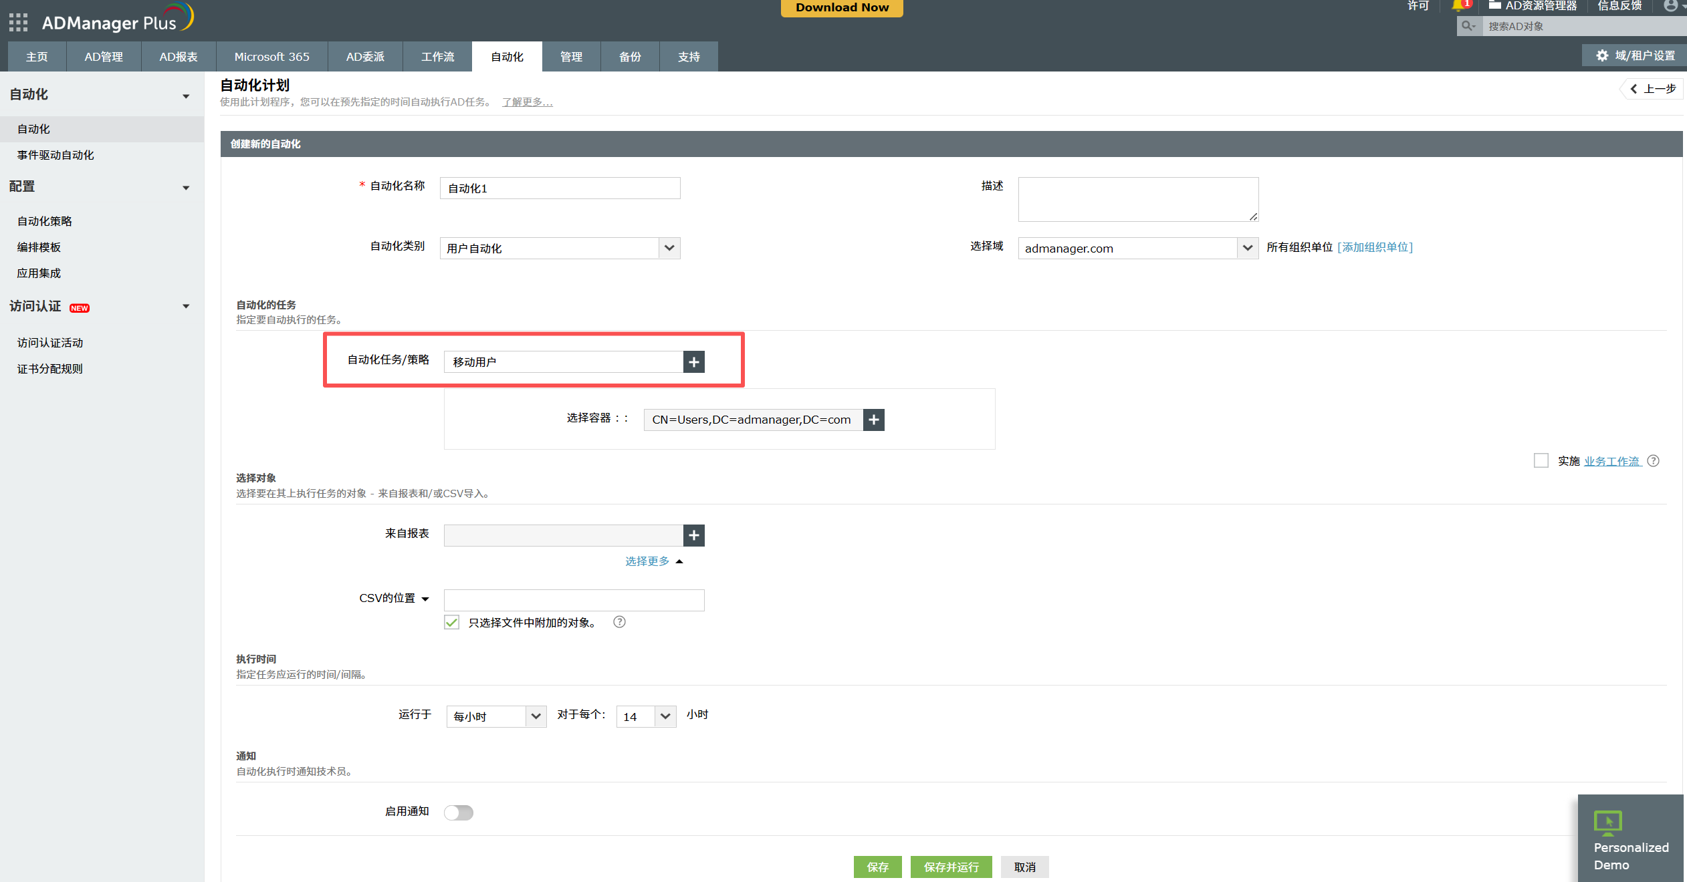
Task: Click the help icon next to 业务工作流
Action: 1654,461
